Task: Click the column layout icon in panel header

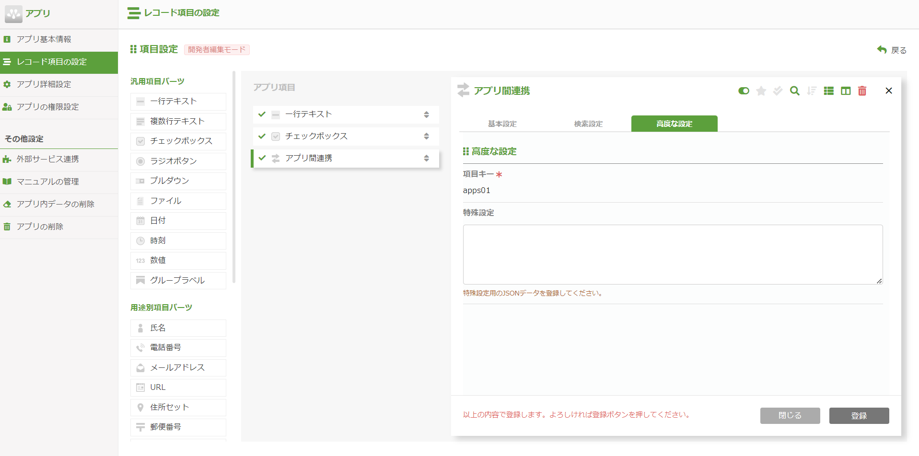Action: coord(845,91)
